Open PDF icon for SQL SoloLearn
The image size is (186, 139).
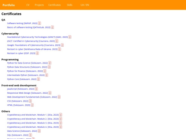click(x=31, y=135)
